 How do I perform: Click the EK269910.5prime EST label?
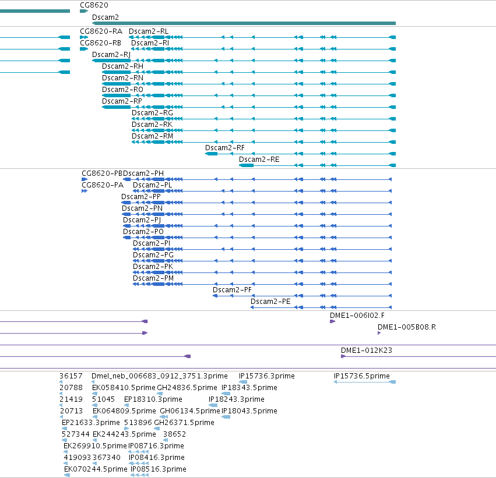[x=95, y=447]
